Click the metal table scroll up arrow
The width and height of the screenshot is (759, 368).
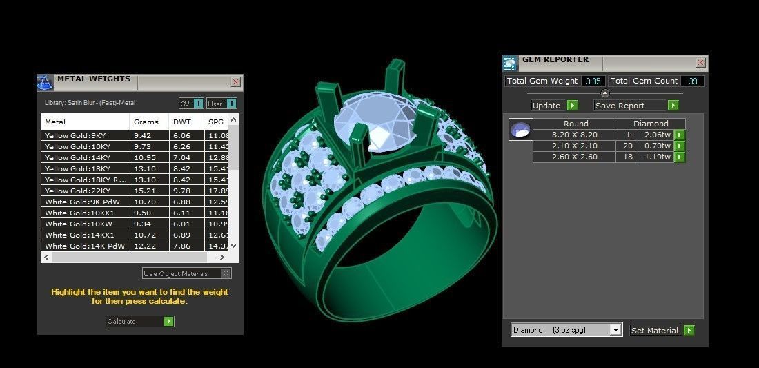pyautogui.click(x=233, y=119)
